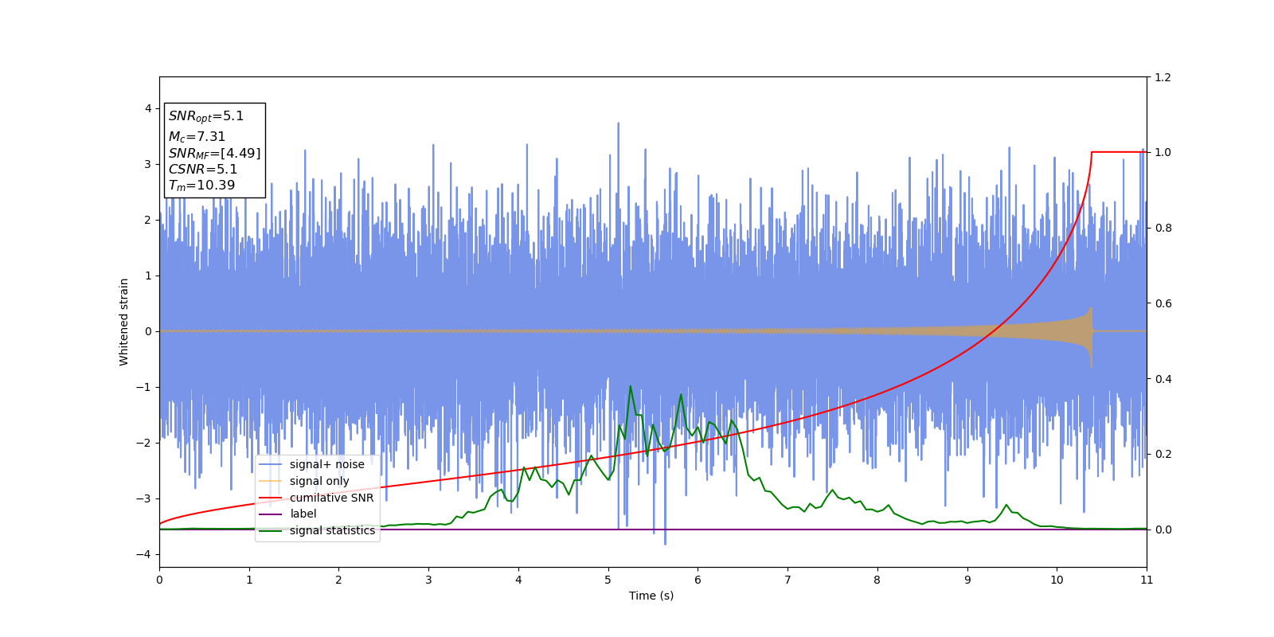Click right y-axis tick label 0.6
The width and height of the screenshot is (1274, 637).
pos(1163,303)
